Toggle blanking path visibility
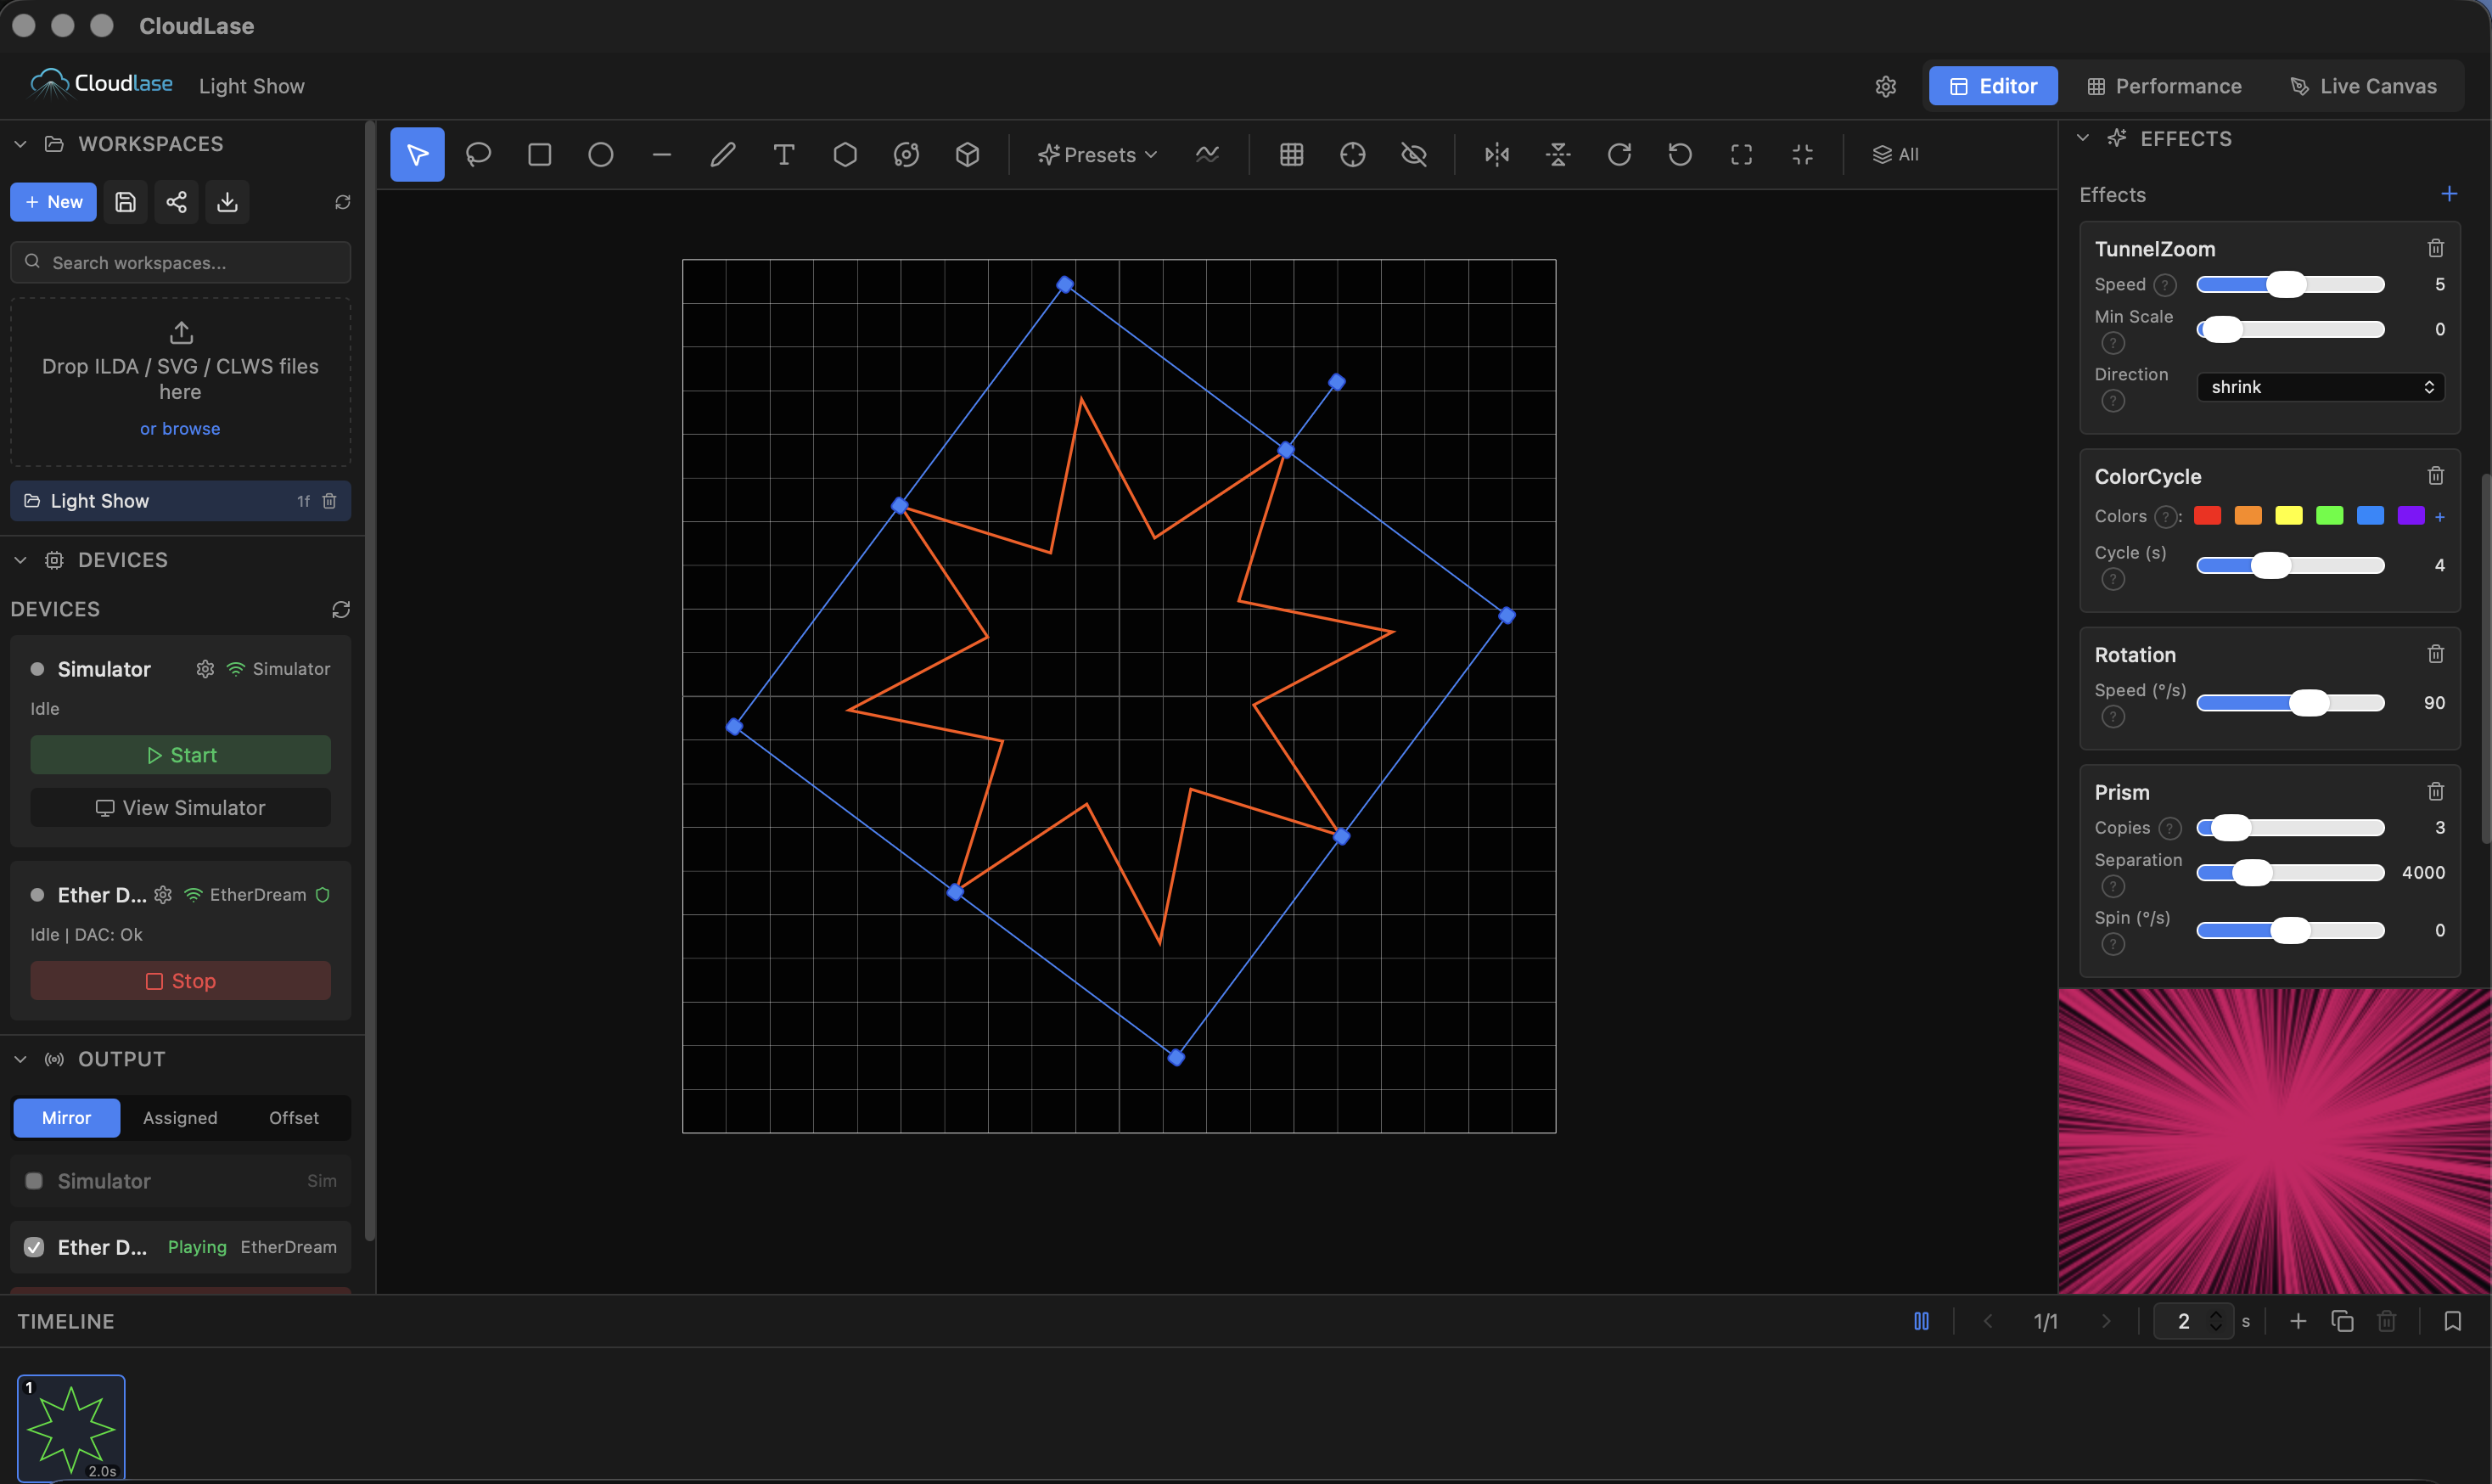 (1414, 154)
